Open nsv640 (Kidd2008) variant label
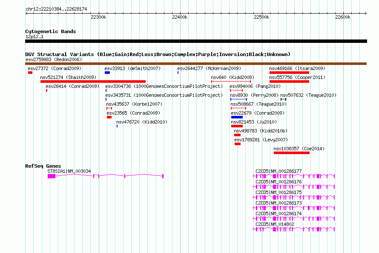 click(233, 77)
